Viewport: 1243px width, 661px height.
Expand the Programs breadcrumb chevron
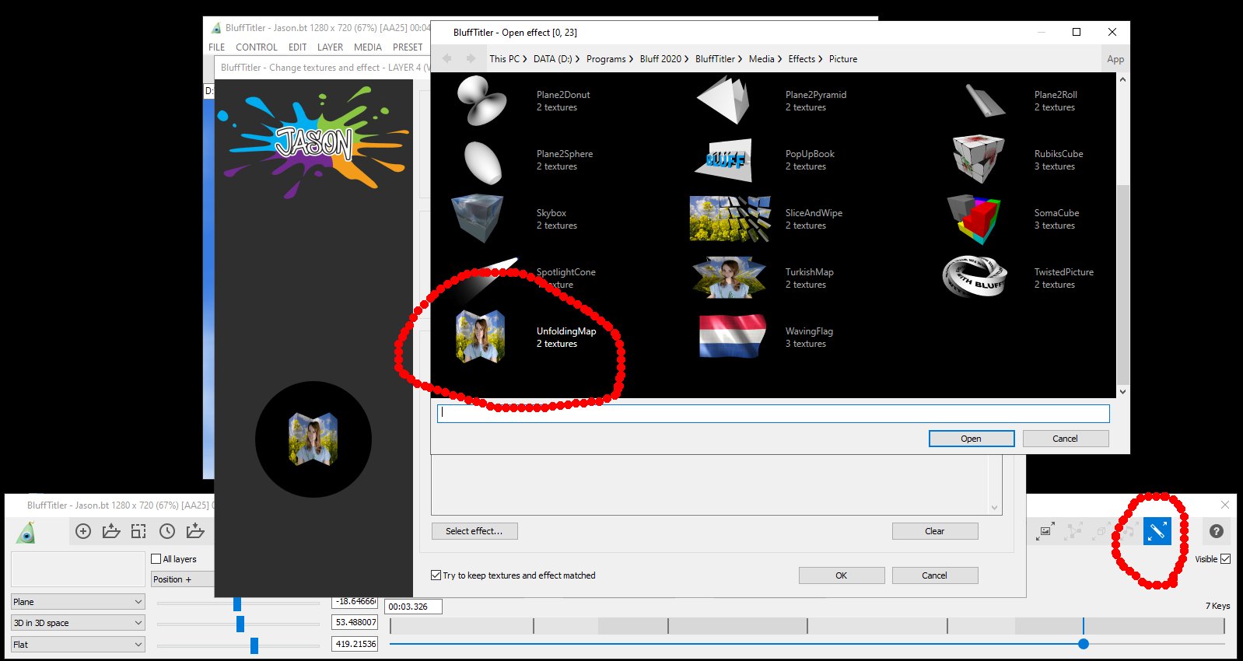click(631, 59)
